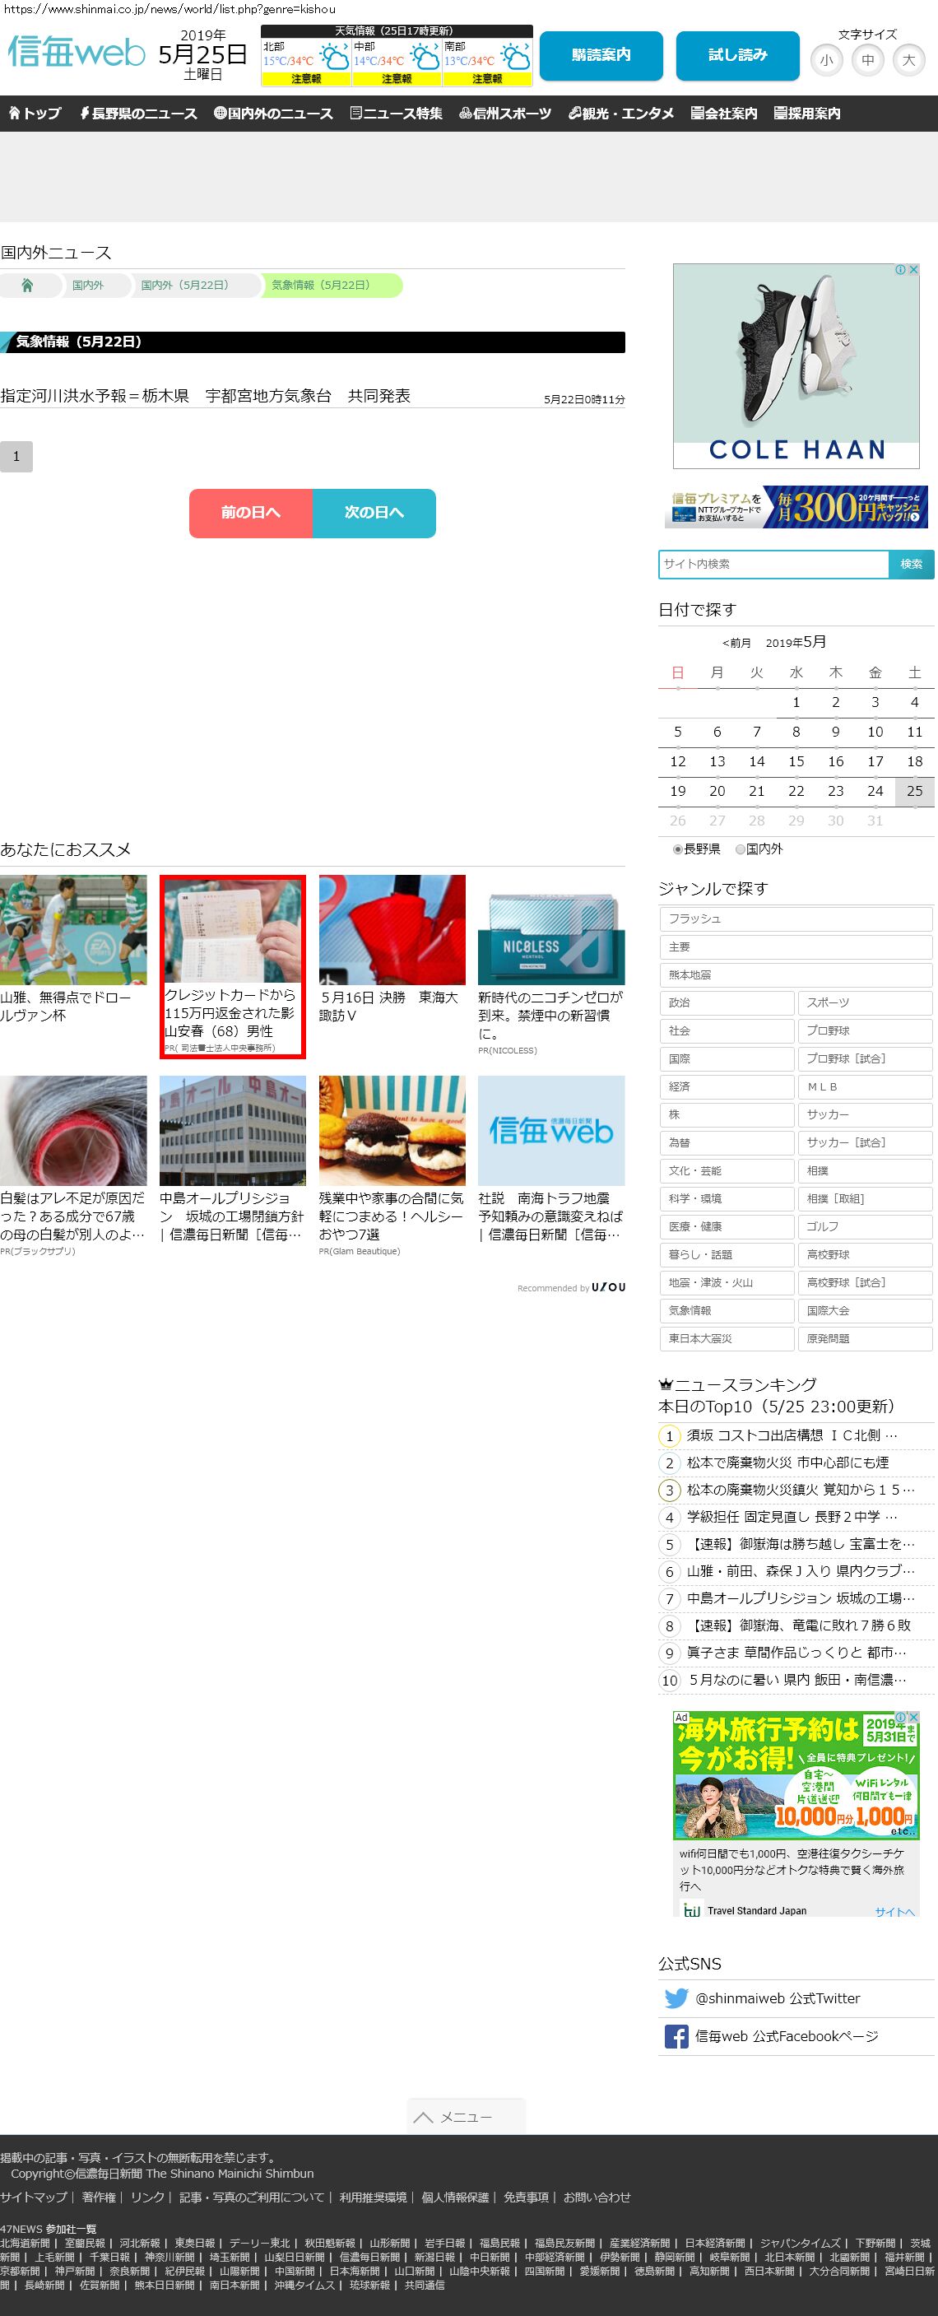Click the Recommended by UZOU label
938x2316 pixels.
click(571, 1287)
